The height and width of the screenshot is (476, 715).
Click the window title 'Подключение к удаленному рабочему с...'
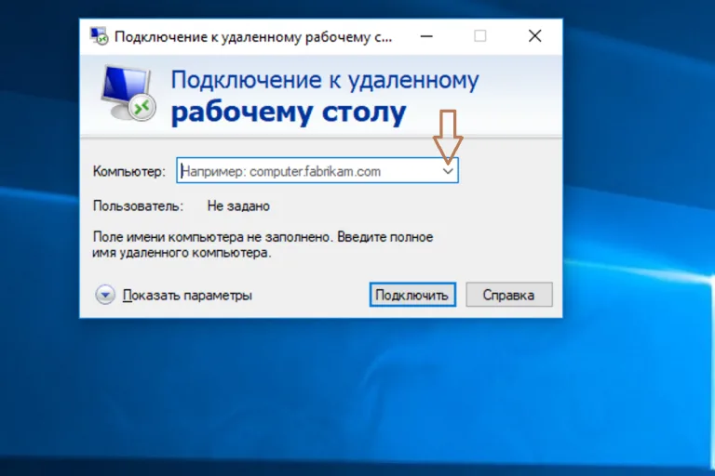[253, 37]
